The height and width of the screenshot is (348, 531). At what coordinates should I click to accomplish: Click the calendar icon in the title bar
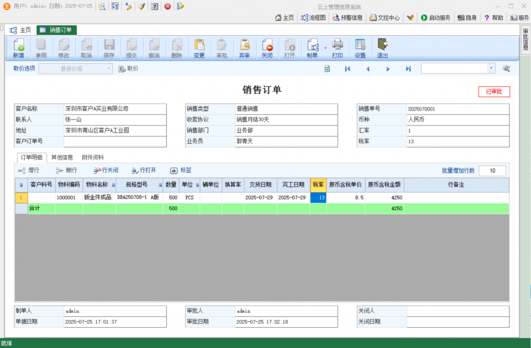coord(155,6)
